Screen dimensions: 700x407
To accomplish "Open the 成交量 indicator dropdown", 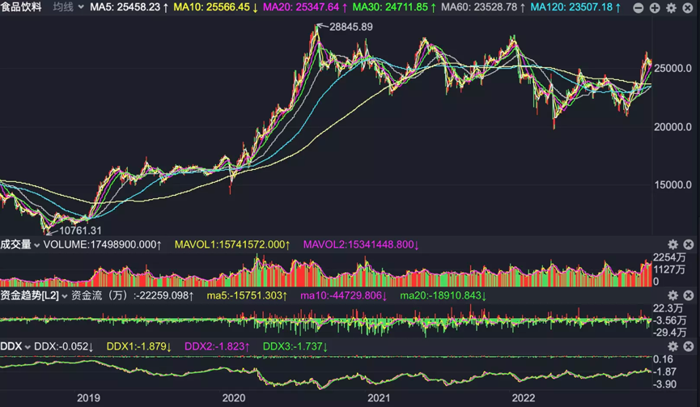I will click(20, 244).
